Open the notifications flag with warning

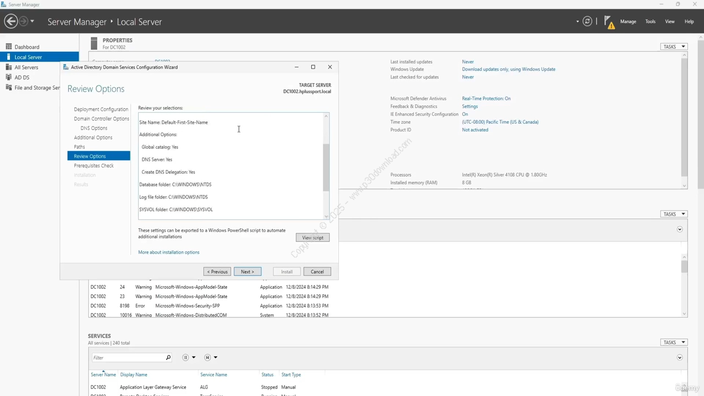[x=609, y=22]
